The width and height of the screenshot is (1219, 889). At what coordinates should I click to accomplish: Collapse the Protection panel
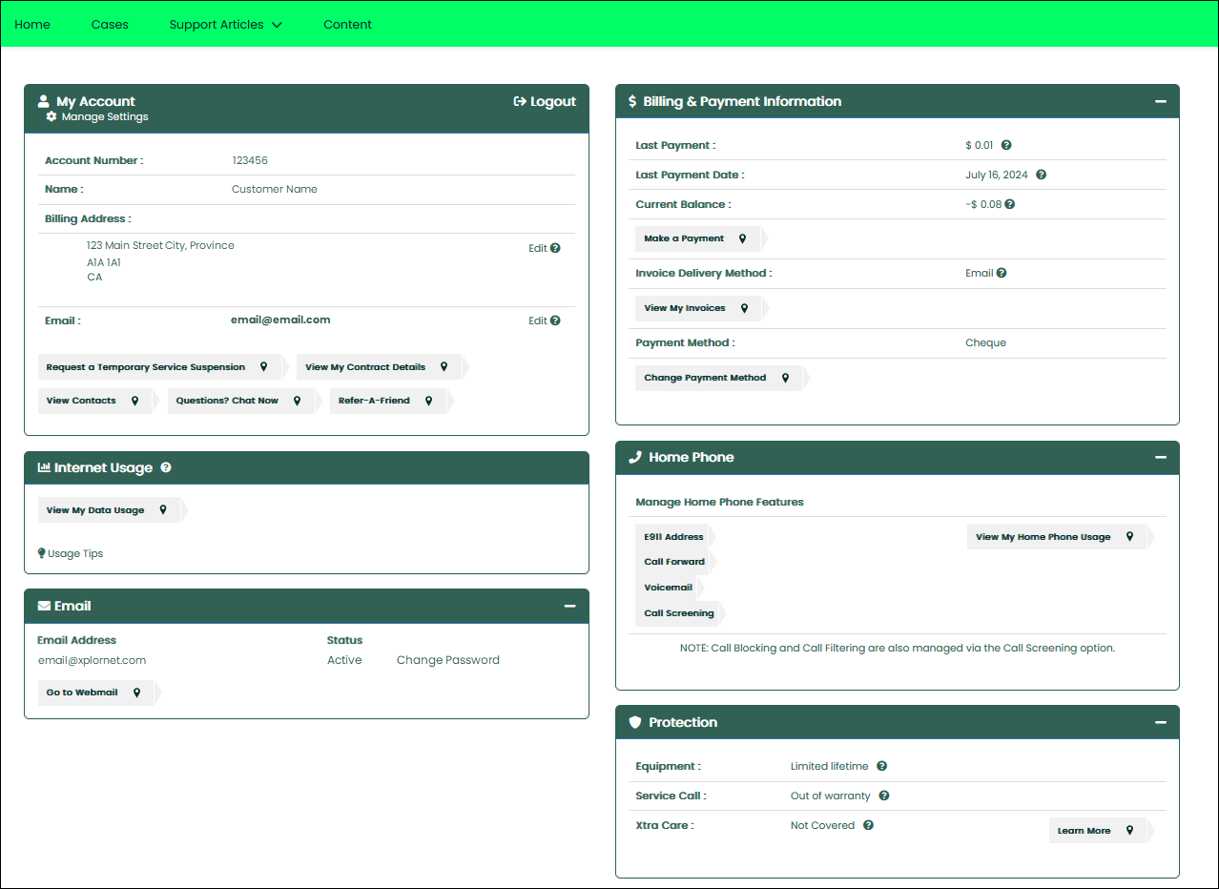click(x=1160, y=722)
